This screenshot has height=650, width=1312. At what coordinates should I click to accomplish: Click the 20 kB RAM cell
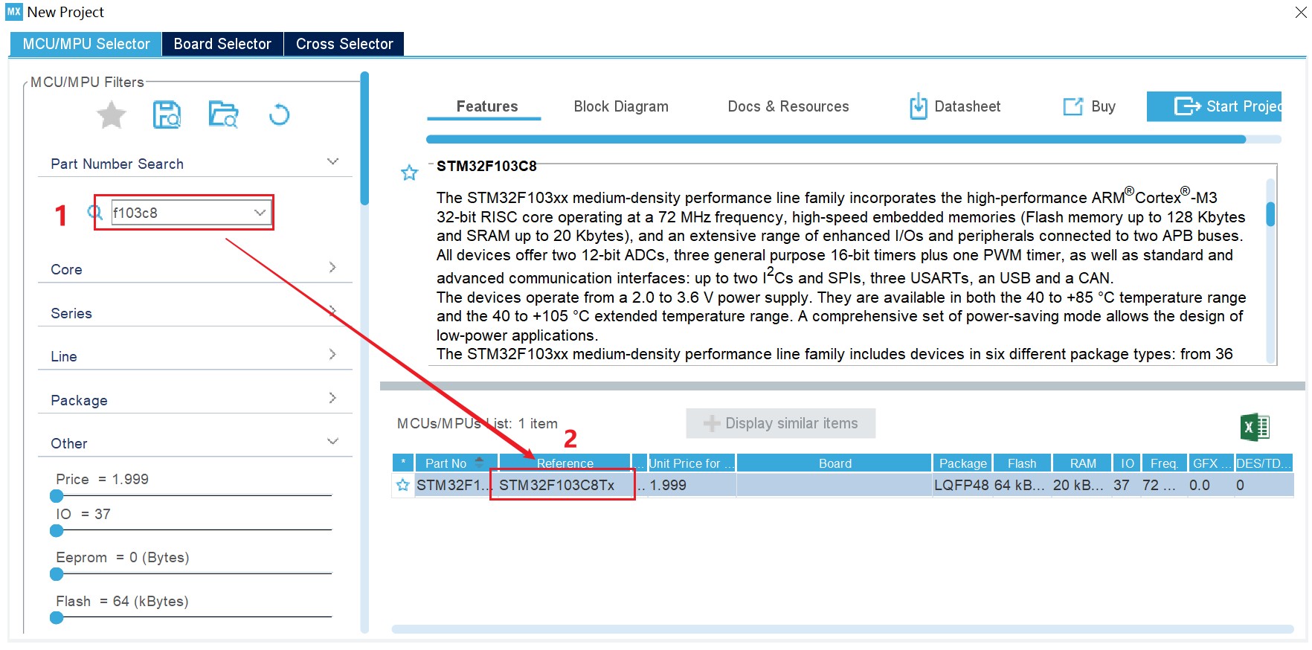click(1081, 485)
